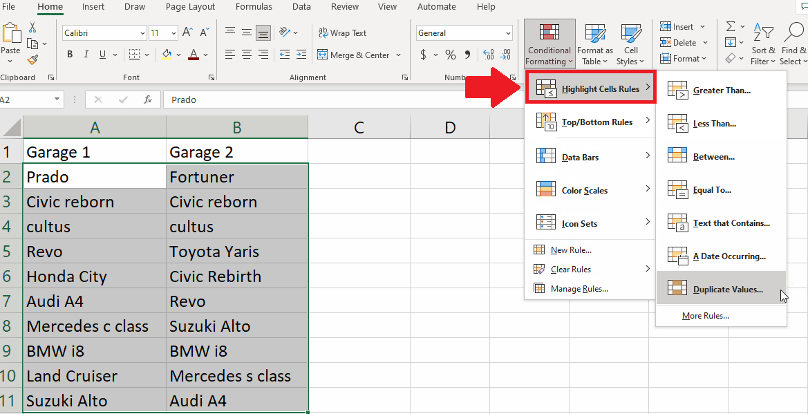Screen dimensions: 808x414
Task: Open the font size dropdown
Action: (x=172, y=32)
